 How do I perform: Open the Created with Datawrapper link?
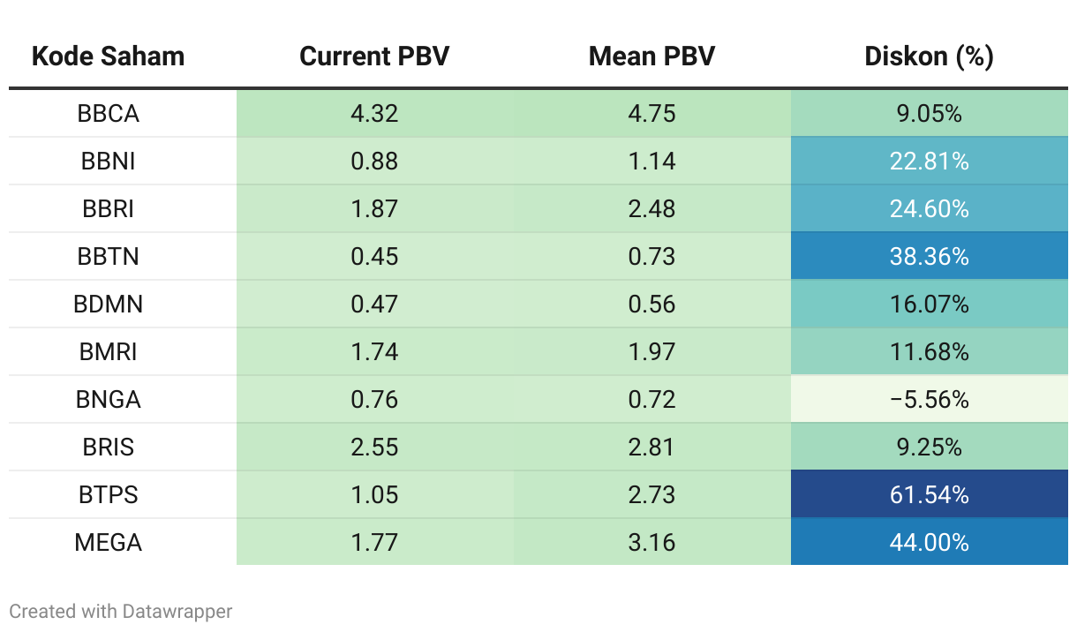(121, 611)
